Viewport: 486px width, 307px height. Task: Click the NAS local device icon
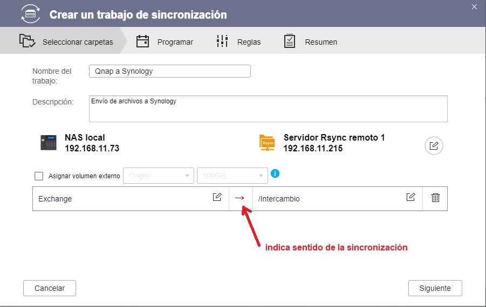pyautogui.click(x=49, y=143)
